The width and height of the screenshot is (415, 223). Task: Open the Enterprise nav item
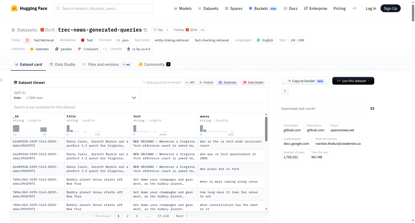pyautogui.click(x=315, y=8)
